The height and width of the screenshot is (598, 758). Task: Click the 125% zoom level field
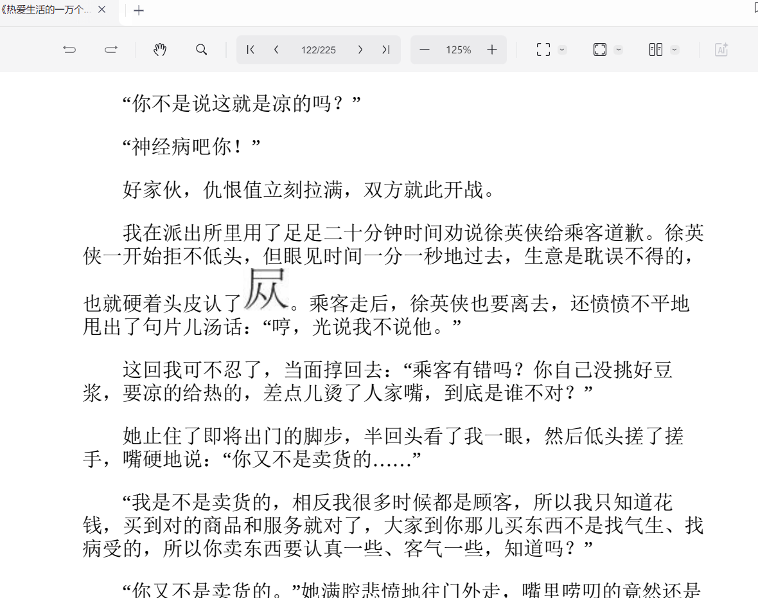(458, 50)
